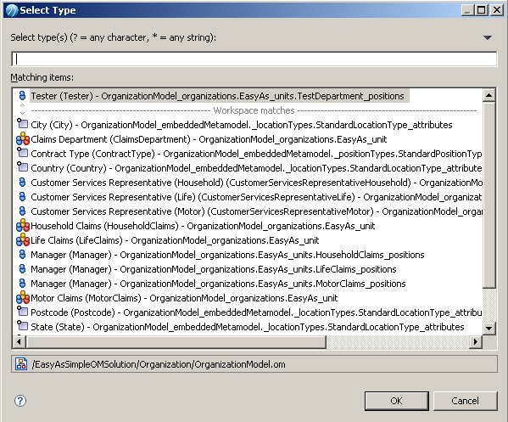Select State (State) row
Screen dimensions: 508x422
[x=248, y=327]
